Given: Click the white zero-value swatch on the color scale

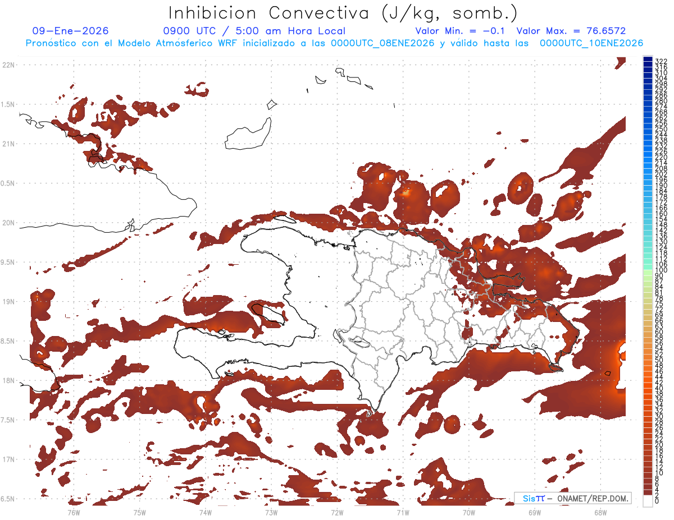Looking at the screenshot, I should [648, 500].
